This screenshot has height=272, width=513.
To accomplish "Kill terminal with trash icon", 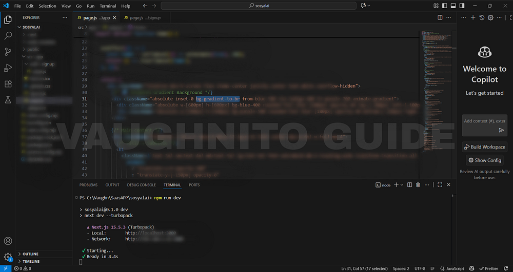I will [418, 185].
